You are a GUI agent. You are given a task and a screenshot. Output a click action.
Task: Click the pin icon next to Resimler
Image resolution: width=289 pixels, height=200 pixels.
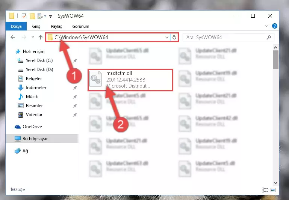coord(75,106)
